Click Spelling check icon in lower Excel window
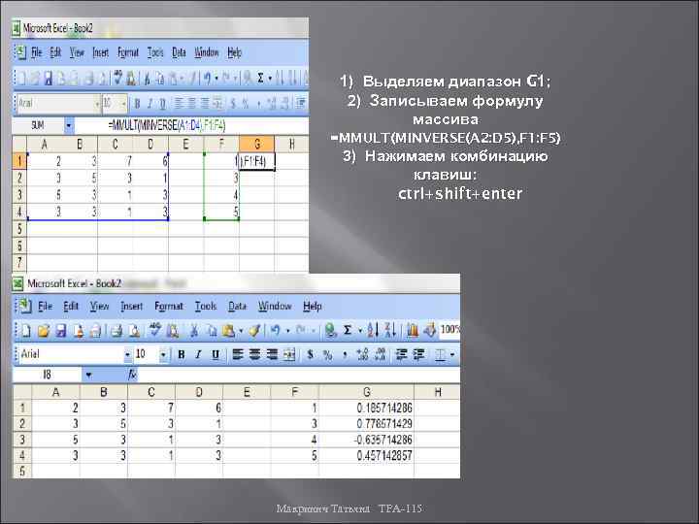 point(155,331)
